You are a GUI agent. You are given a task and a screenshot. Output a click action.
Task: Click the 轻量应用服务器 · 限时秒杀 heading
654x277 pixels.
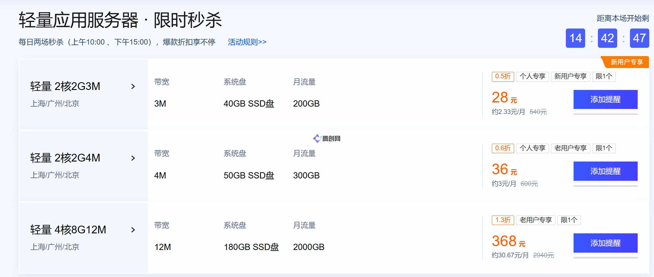[120, 20]
